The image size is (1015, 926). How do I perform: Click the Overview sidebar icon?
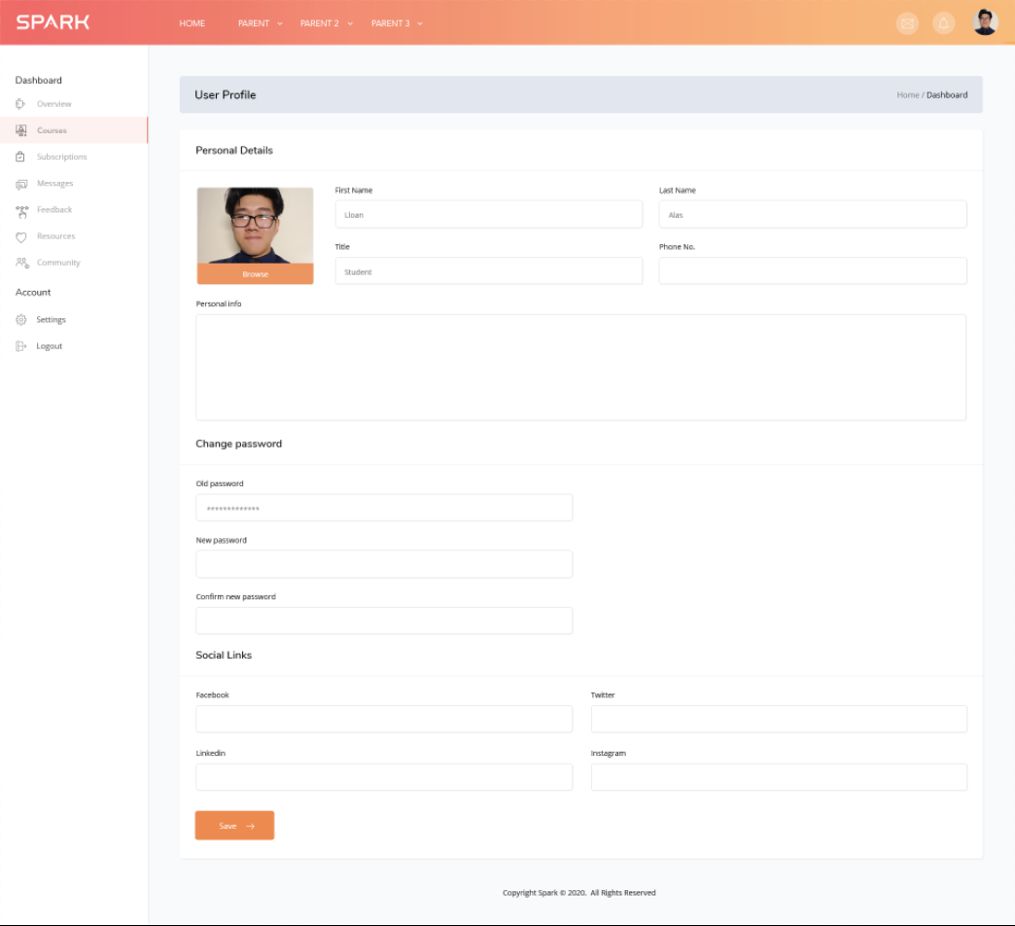click(20, 104)
